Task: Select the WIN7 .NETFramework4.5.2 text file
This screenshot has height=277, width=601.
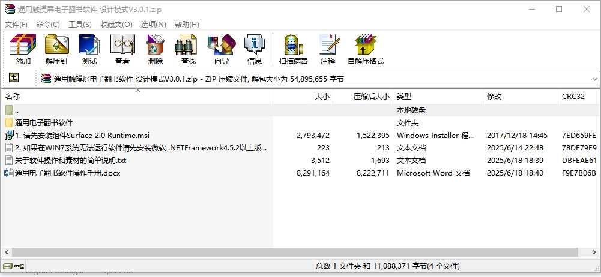Action: click(140, 147)
